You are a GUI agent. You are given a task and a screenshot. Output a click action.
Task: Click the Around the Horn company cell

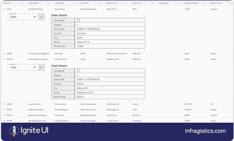click(x=35, y=104)
